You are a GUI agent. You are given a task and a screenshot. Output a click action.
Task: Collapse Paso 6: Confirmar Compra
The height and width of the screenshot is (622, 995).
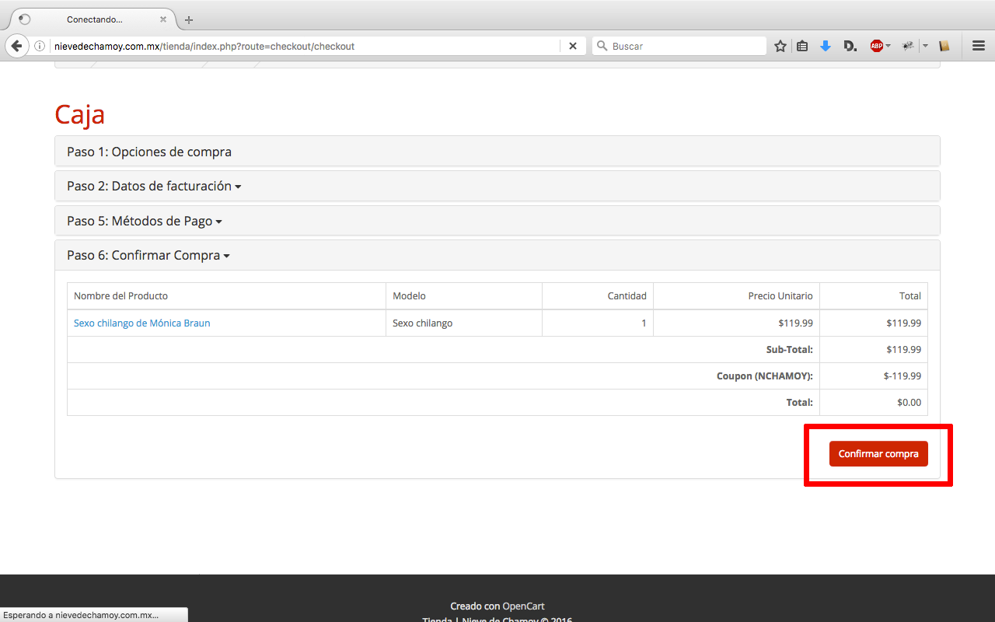(497, 255)
